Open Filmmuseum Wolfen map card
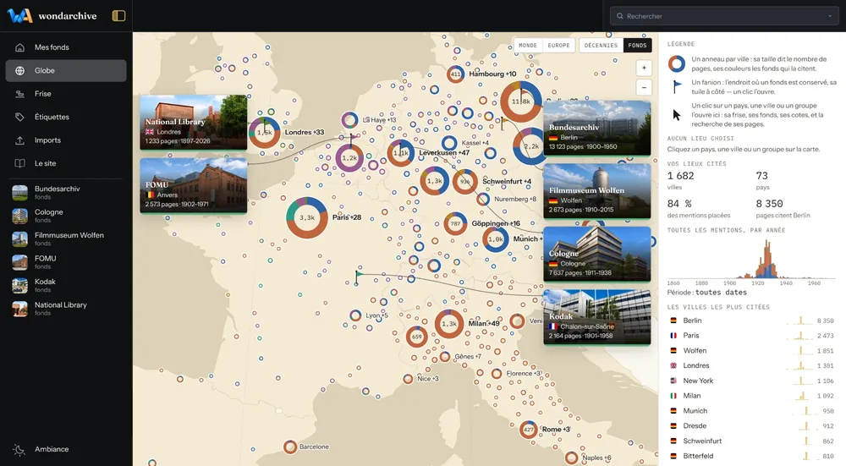The height and width of the screenshot is (466, 846). tap(596, 191)
